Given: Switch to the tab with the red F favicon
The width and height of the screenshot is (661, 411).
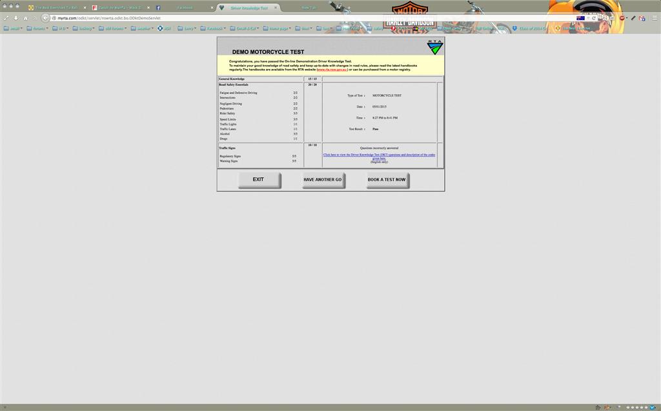Looking at the screenshot, I should pyautogui.click(x=121, y=8).
